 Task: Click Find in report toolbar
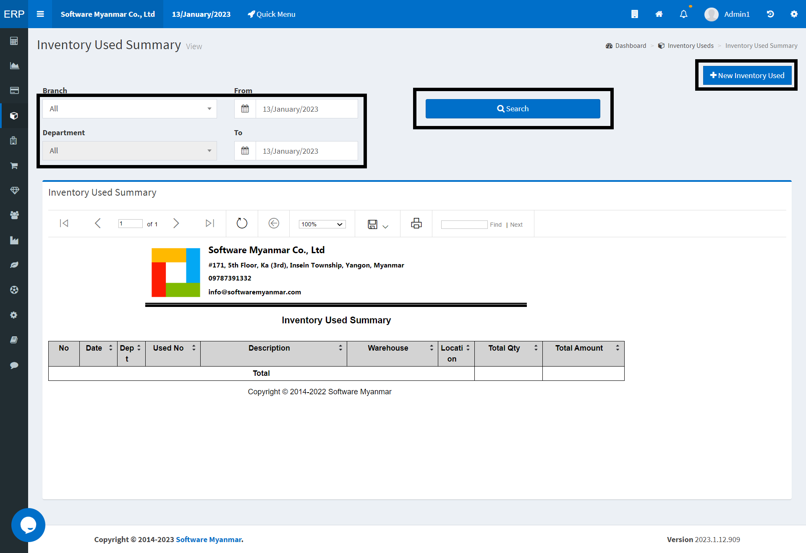click(x=496, y=225)
